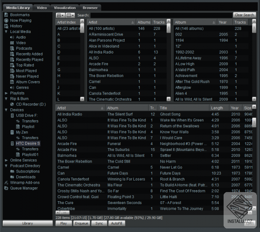The width and height of the screenshot is (260, 232).
Task: Click the Audio speaker icon
Action: tap(12, 37)
